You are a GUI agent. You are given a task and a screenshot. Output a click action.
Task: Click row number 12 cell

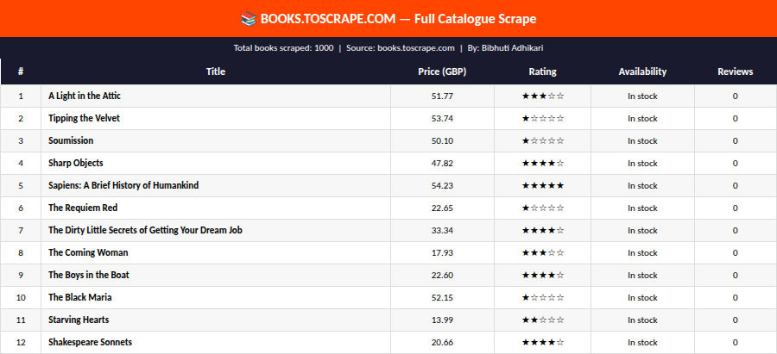21,342
